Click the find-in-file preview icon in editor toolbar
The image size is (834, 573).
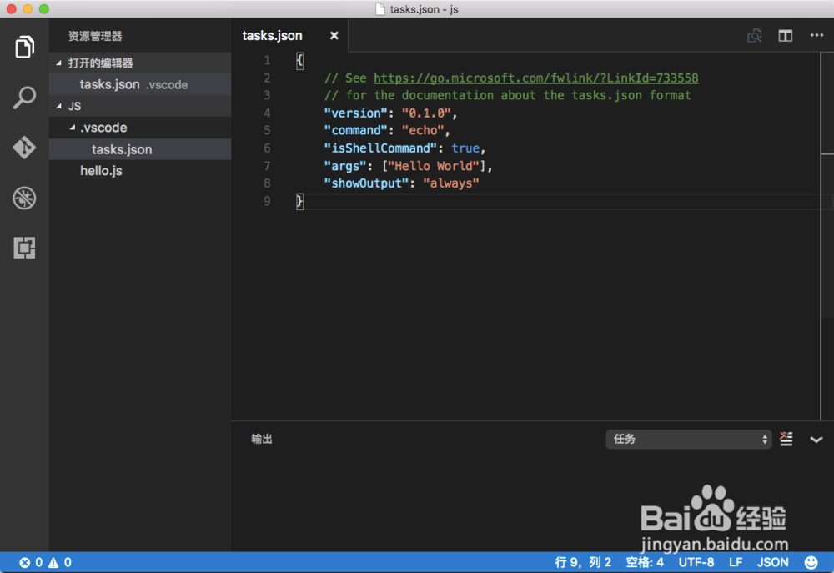pos(754,36)
